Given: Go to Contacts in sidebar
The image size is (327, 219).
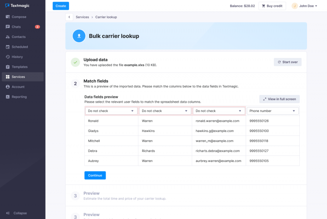Looking at the screenshot, I should tap(18, 37).
